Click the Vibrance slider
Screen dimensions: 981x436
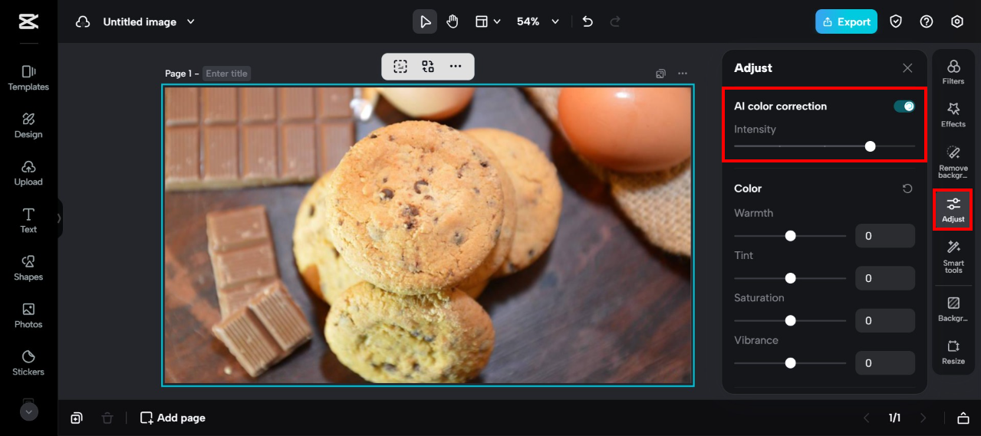click(x=790, y=363)
